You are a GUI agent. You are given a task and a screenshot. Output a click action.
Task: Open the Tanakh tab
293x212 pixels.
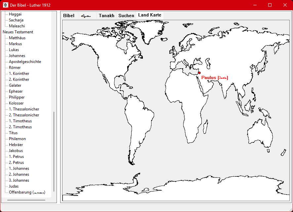coord(106,15)
